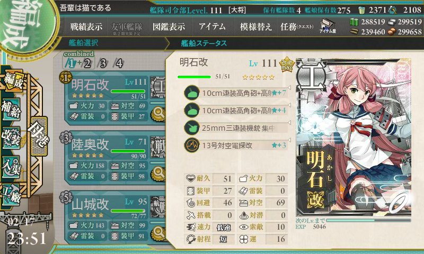
Task: Open the 工廠 factory sidebar icon
Action: point(11,195)
